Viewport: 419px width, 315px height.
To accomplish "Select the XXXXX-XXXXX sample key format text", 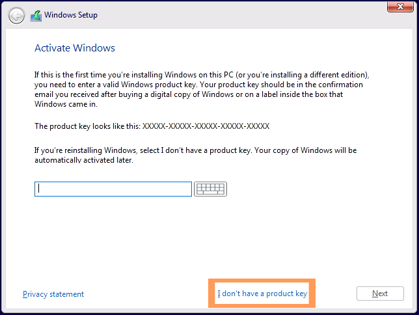I will 206,126.
